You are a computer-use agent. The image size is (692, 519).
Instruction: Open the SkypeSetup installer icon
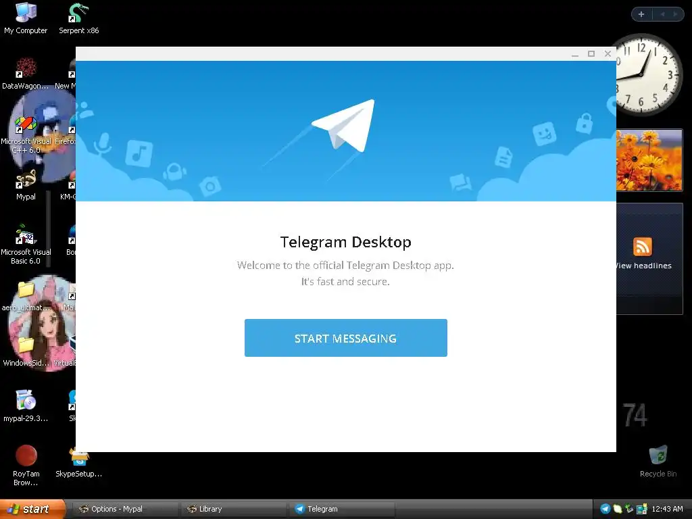point(78,462)
